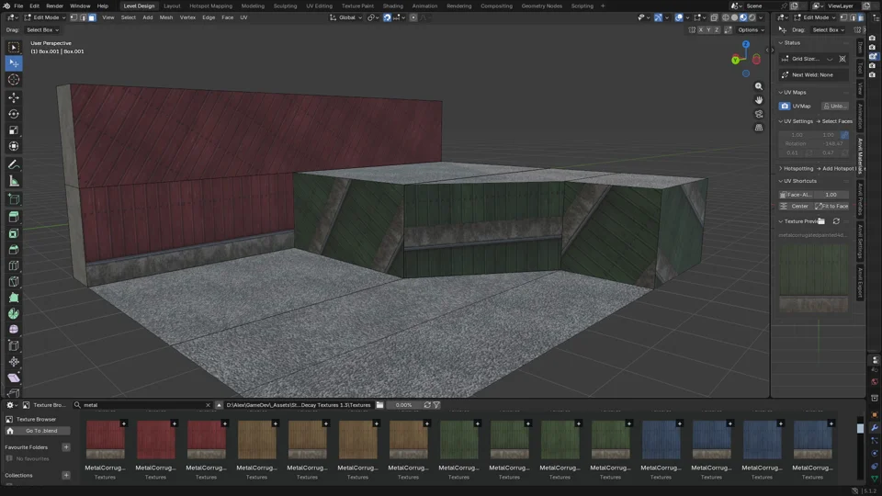Select the Scale tool
Screen dimensions: 882x496
coord(14,130)
